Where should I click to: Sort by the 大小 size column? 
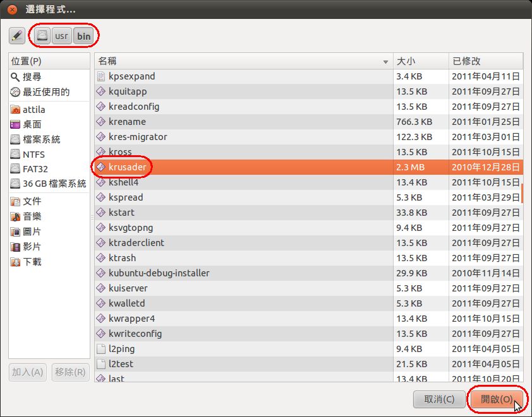421,61
